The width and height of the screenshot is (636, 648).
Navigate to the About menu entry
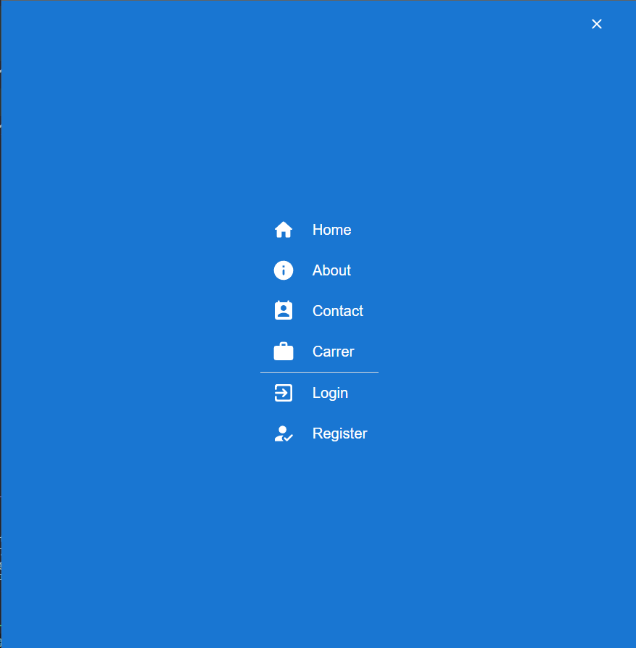[x=331, y=270]
